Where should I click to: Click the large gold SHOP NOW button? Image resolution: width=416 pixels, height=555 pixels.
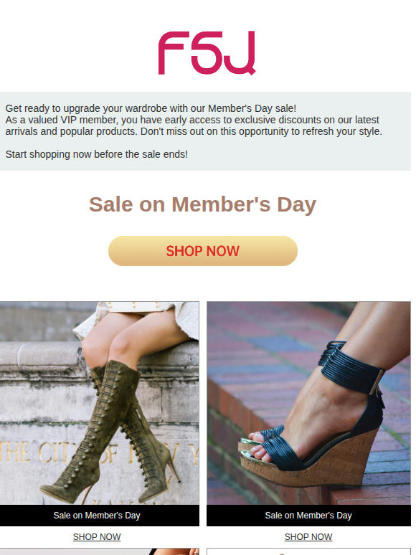click(x=203, y=251)
